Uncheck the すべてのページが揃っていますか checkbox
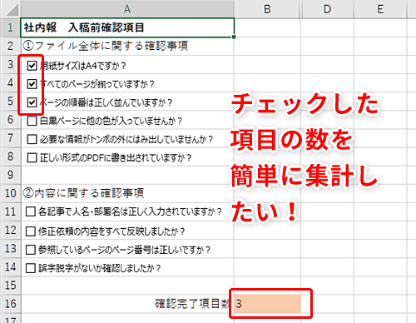This screenshot has height=323, width=416. pyautogui.click(x=32, y=84)
